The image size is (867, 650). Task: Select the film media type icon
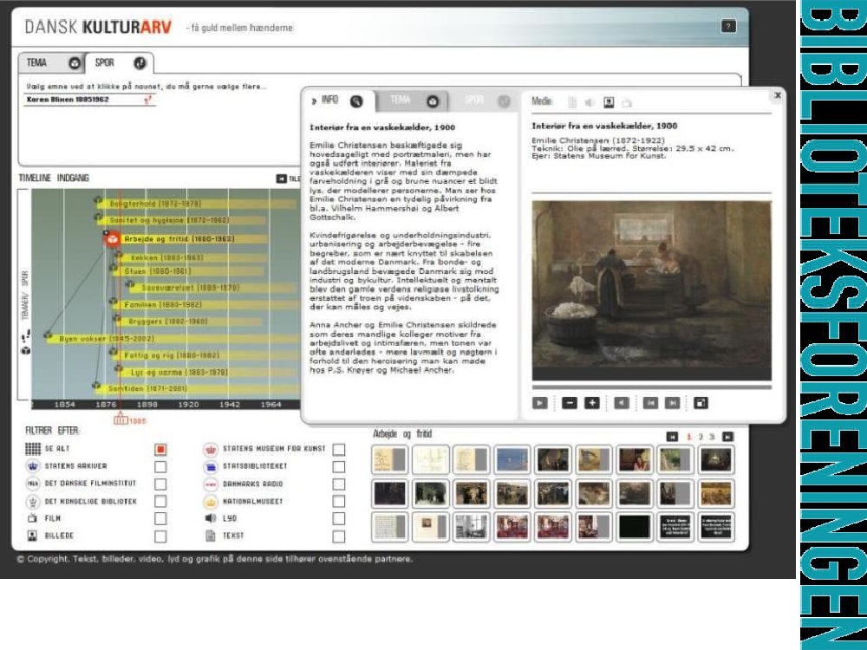pos(627,103)
